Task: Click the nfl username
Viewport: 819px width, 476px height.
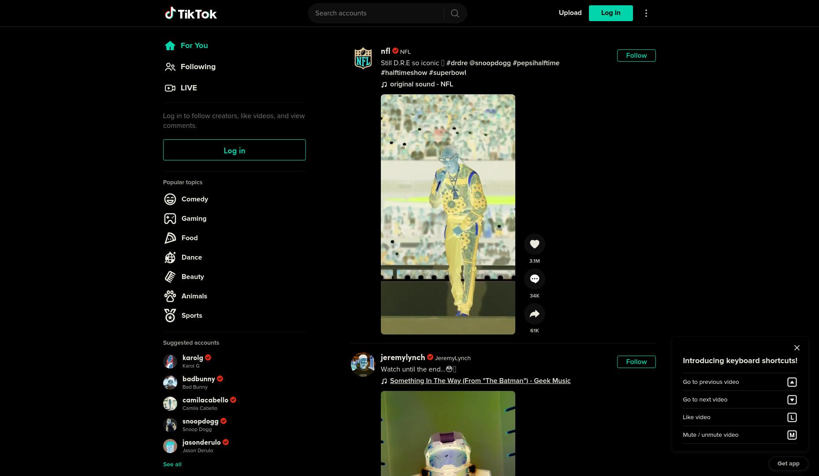Action: (x=385, y=51)
